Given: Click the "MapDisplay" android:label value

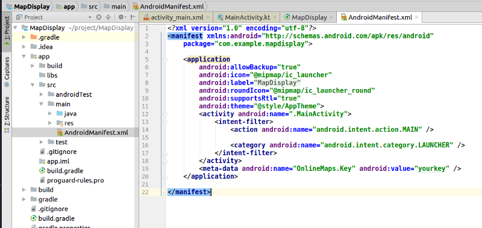Looking at the screenshot, I should [x=277, y=83].
